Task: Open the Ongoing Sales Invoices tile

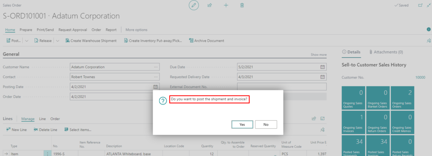Action: click(x=353, y=122)
